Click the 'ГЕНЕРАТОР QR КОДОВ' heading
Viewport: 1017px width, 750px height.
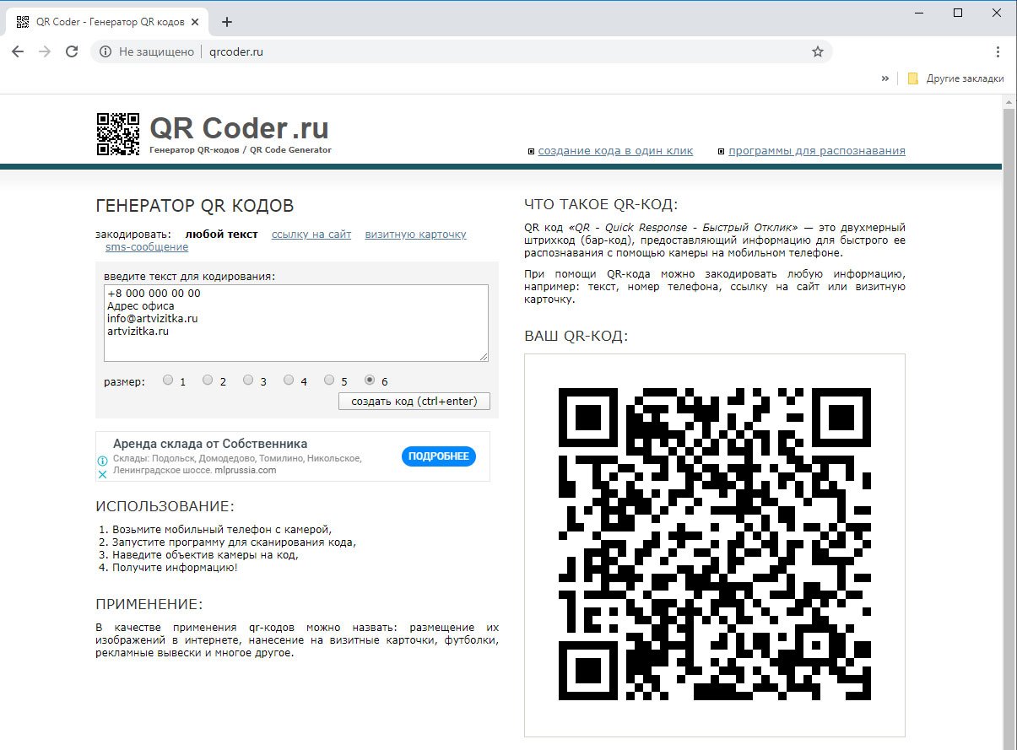195,206
